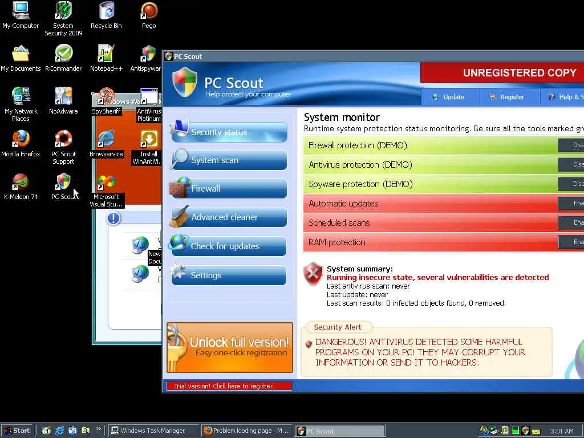Click the blue exclamation icon in background window
584x438 pixels.
(113, 218)
